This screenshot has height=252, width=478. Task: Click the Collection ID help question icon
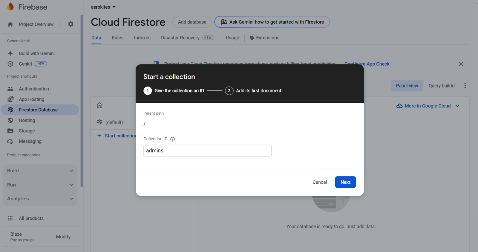pyautogui.click(x=172, y=139)
